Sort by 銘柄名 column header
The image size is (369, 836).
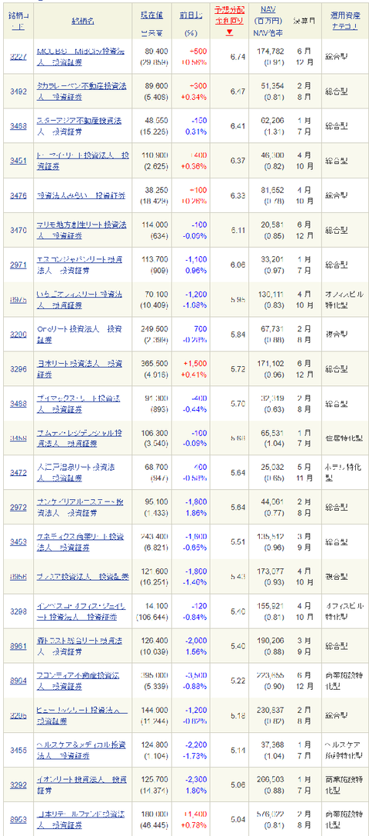pos(83,20)
